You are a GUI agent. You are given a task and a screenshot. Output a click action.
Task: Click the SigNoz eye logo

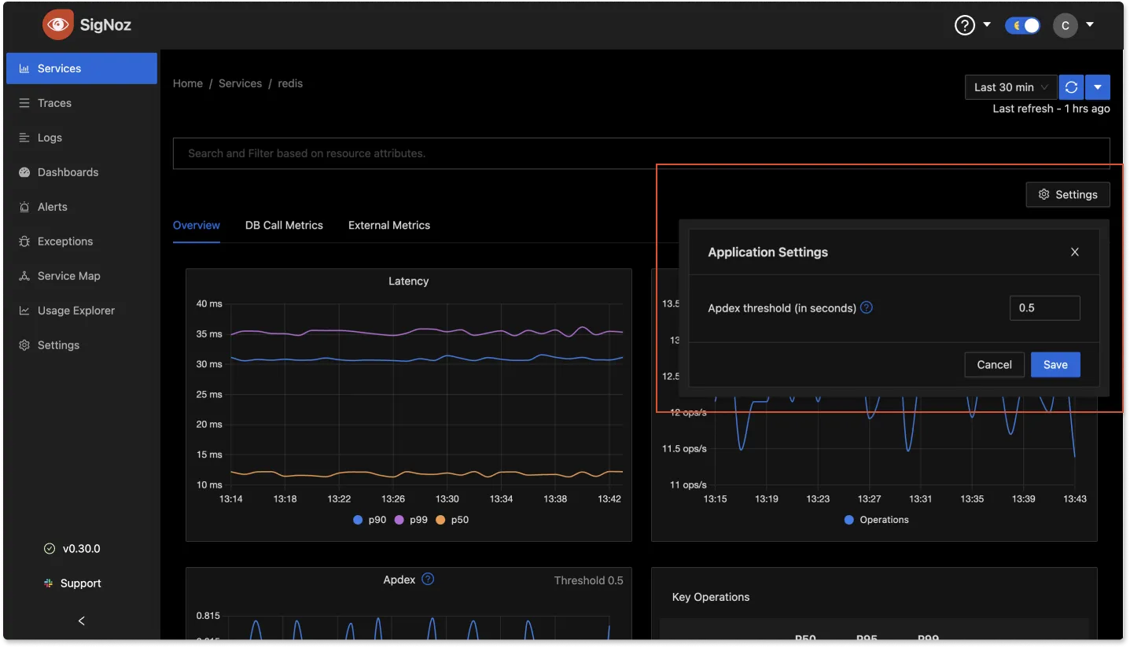pyautogui.click(x=58, y=24)
